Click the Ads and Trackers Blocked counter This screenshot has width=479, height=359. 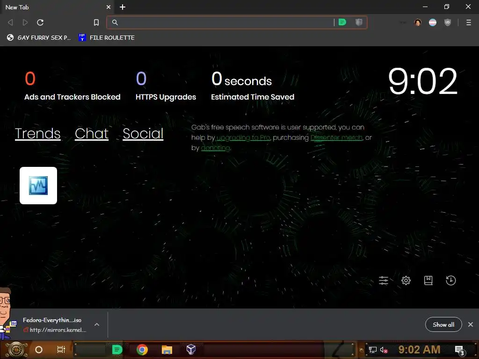[73, 86]
